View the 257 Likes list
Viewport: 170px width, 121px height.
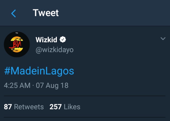[x=65, y=107]
